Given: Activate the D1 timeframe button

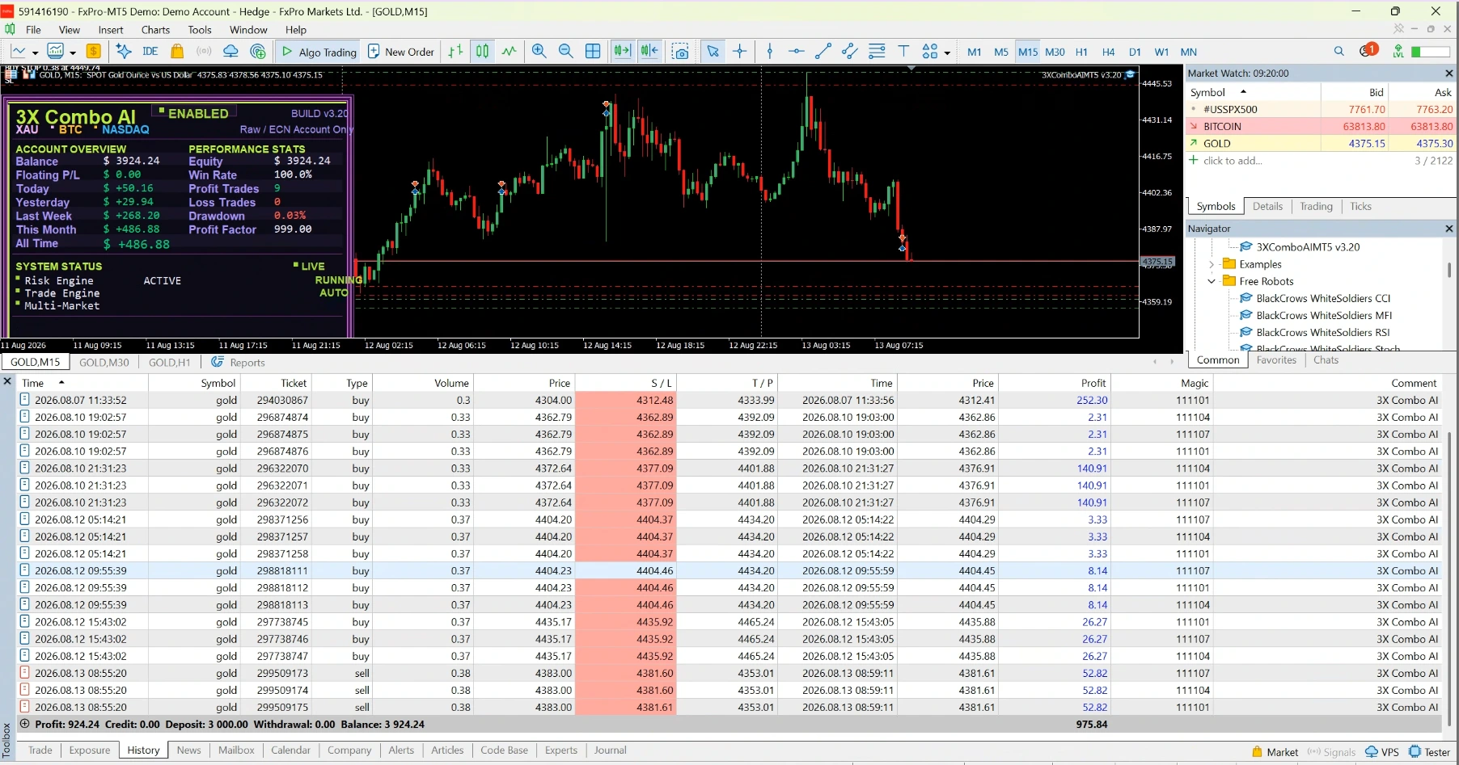Looking at the screenshot, I should [x=1135, y=52].
